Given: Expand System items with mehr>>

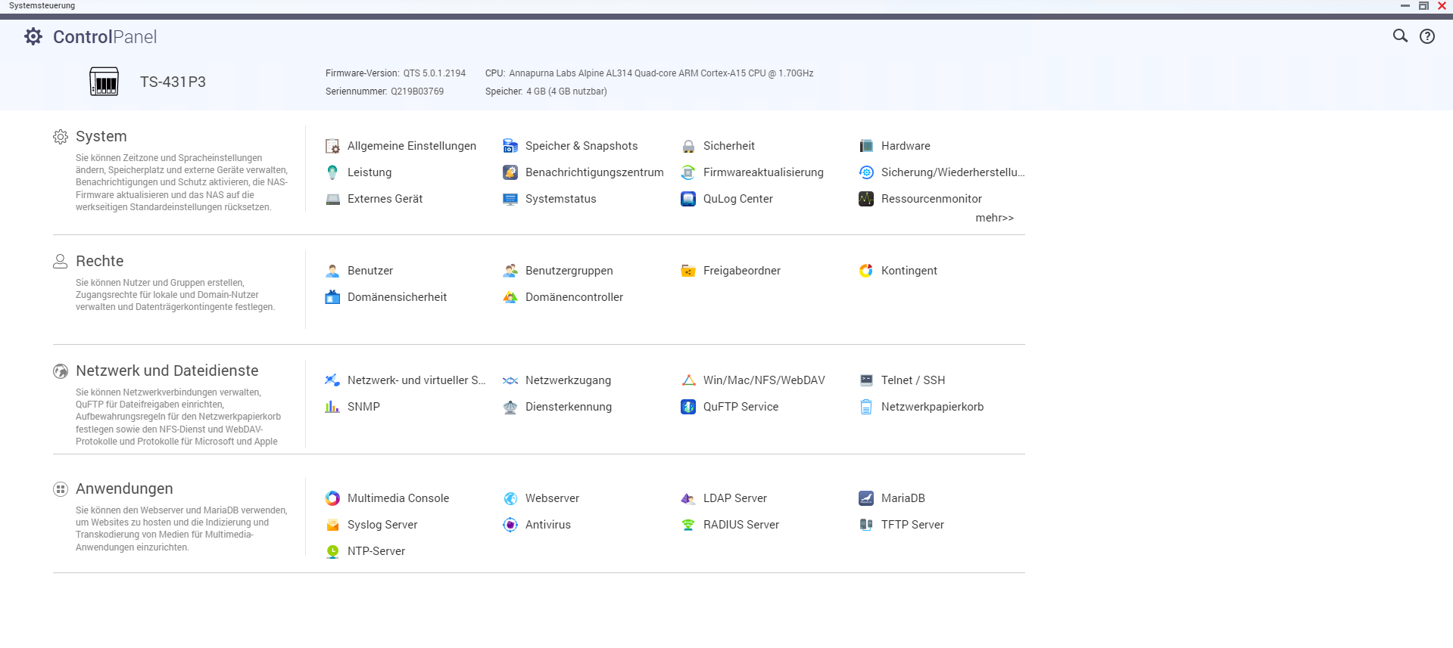Looking at the screenshot, I should (x=994, y=218).
